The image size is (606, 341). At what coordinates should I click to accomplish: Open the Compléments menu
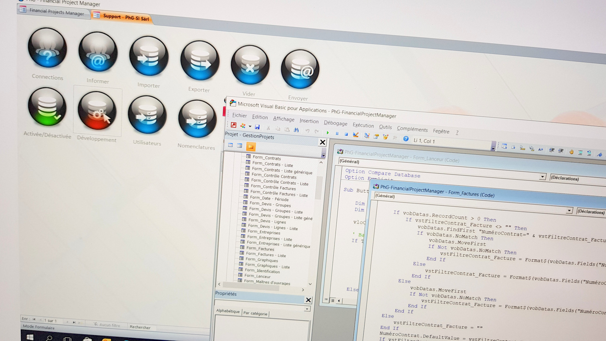[412, 129]
